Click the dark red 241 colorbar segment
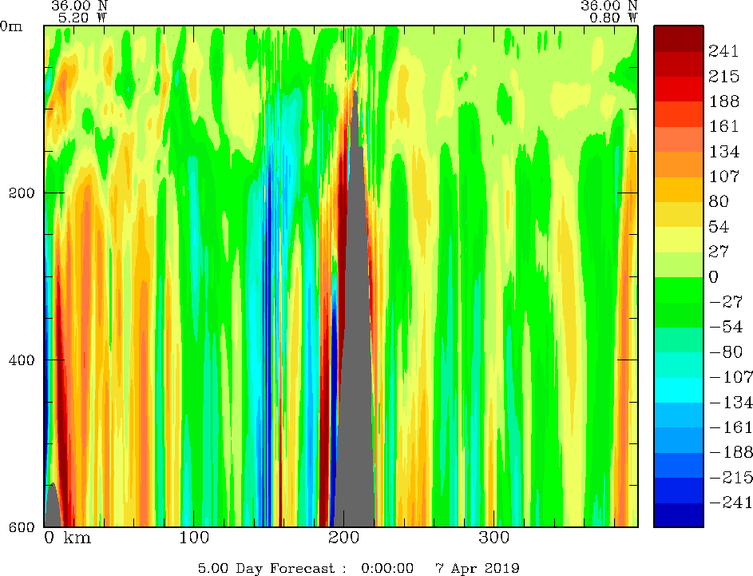 [x=679, y=38]
